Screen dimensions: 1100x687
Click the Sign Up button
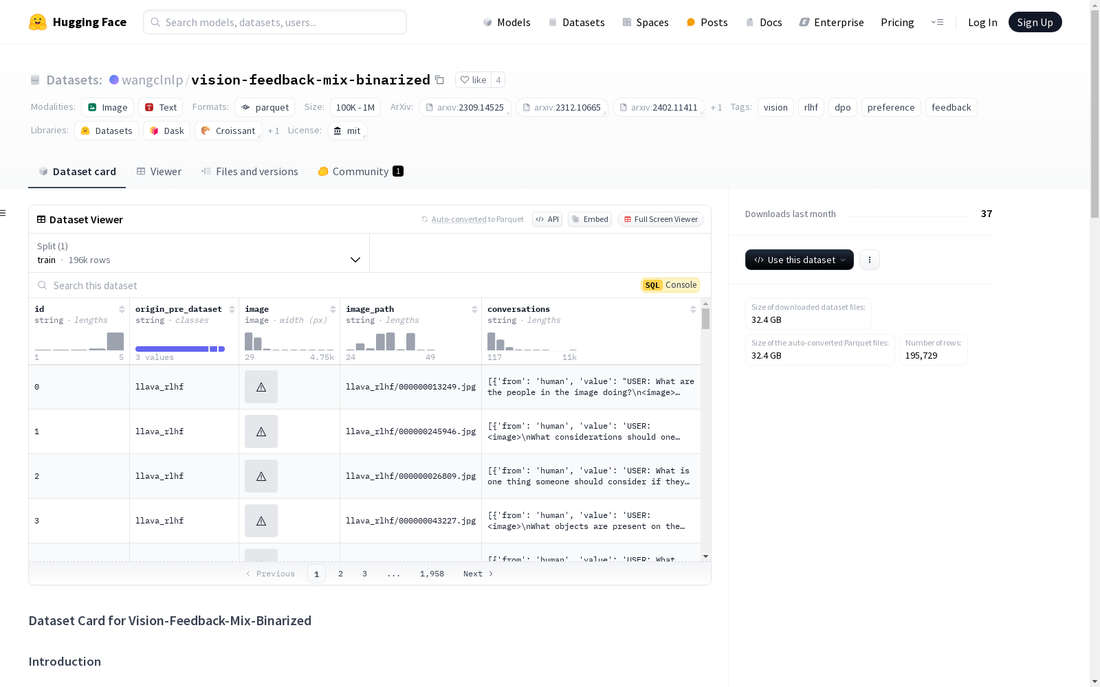pos(1035,22)
